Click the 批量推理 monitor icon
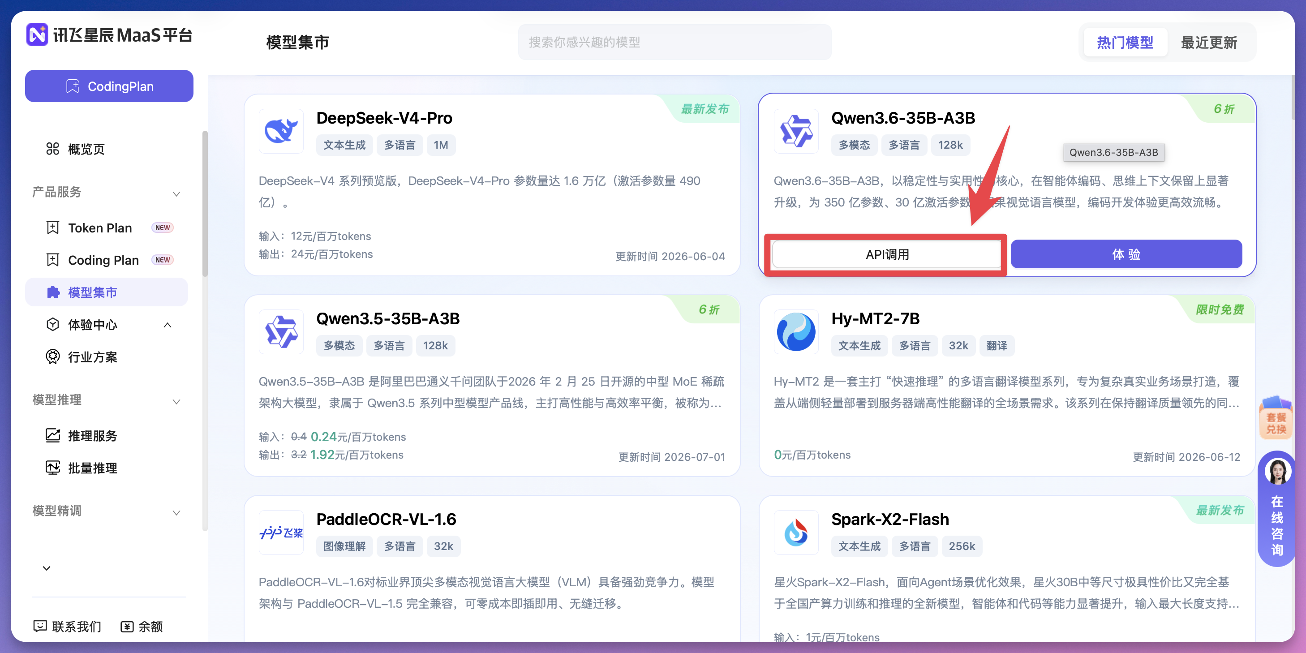 (x=53, y=468)
